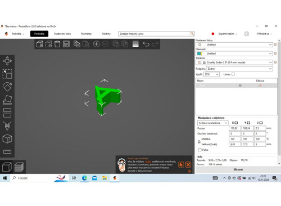281x206 pixels.
Task: Open the Nabídka menu
Action: 18,34
